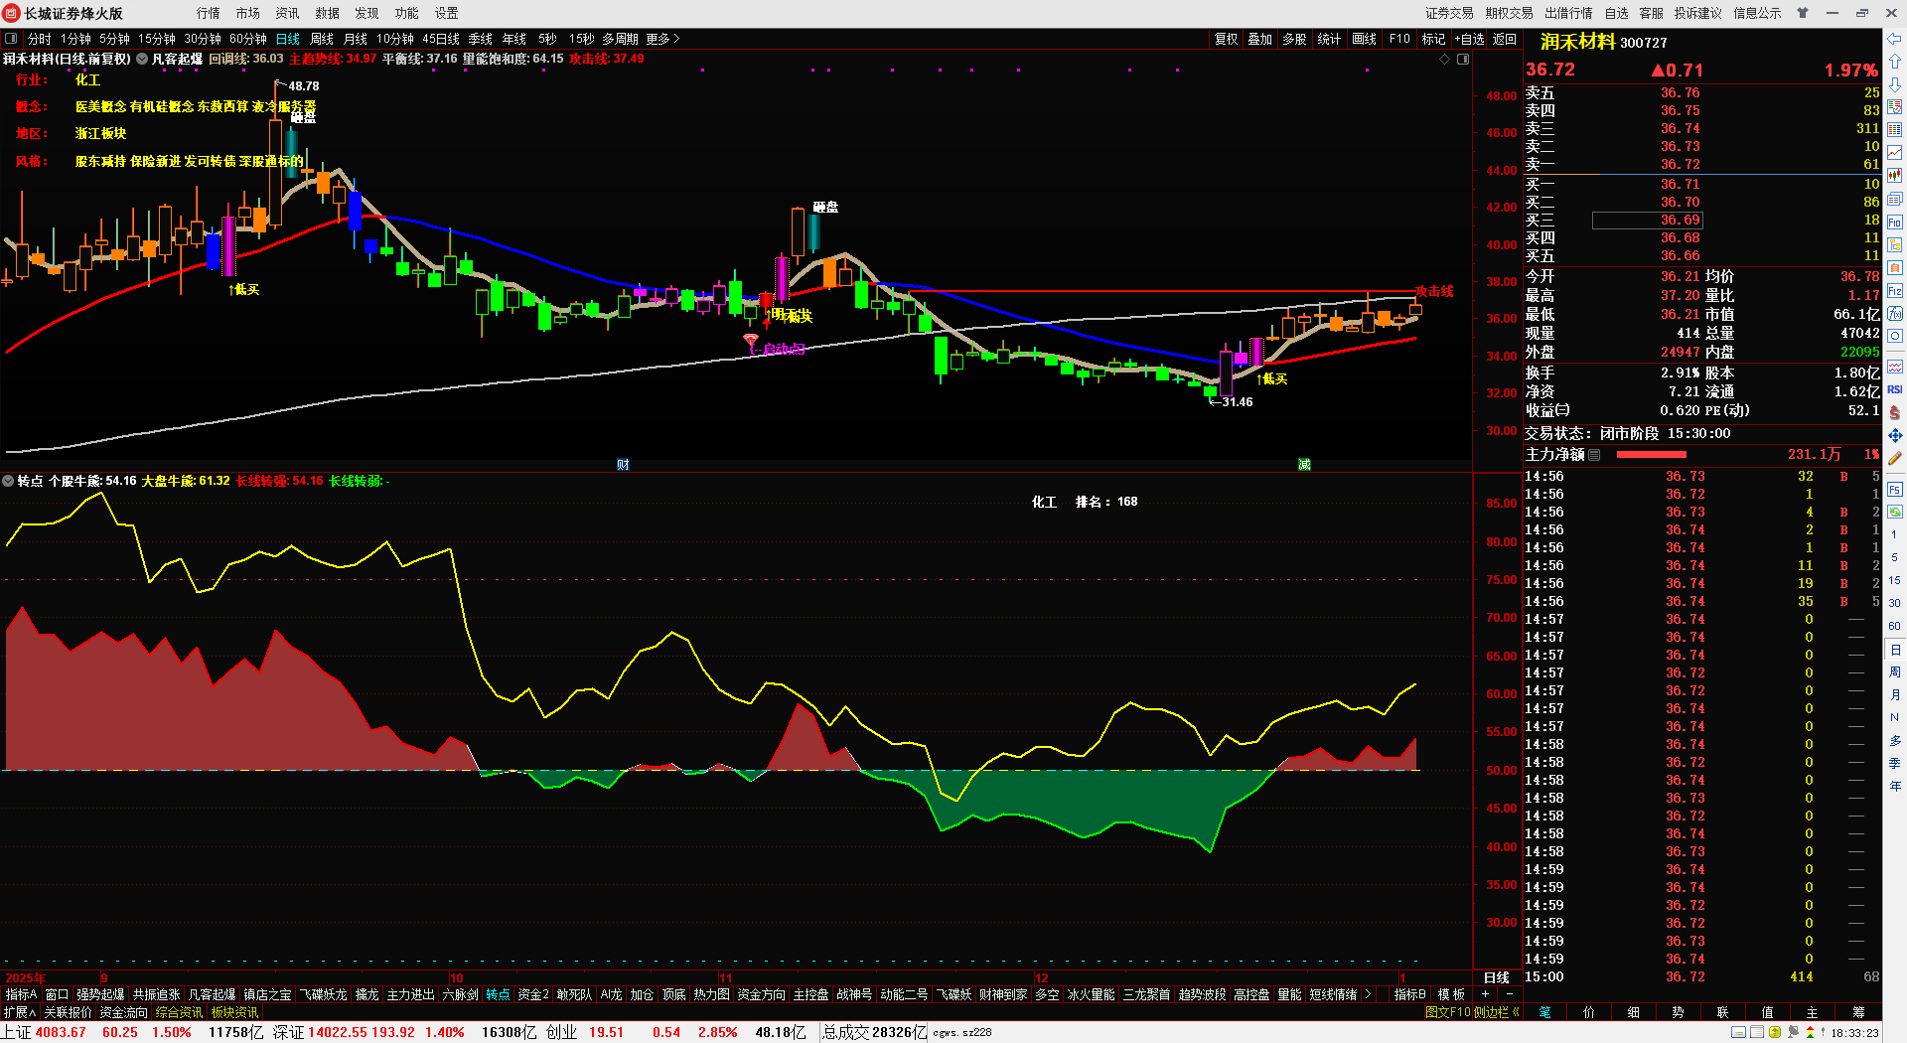Click the 减 marker on the chart timeline

point(1304,465)
